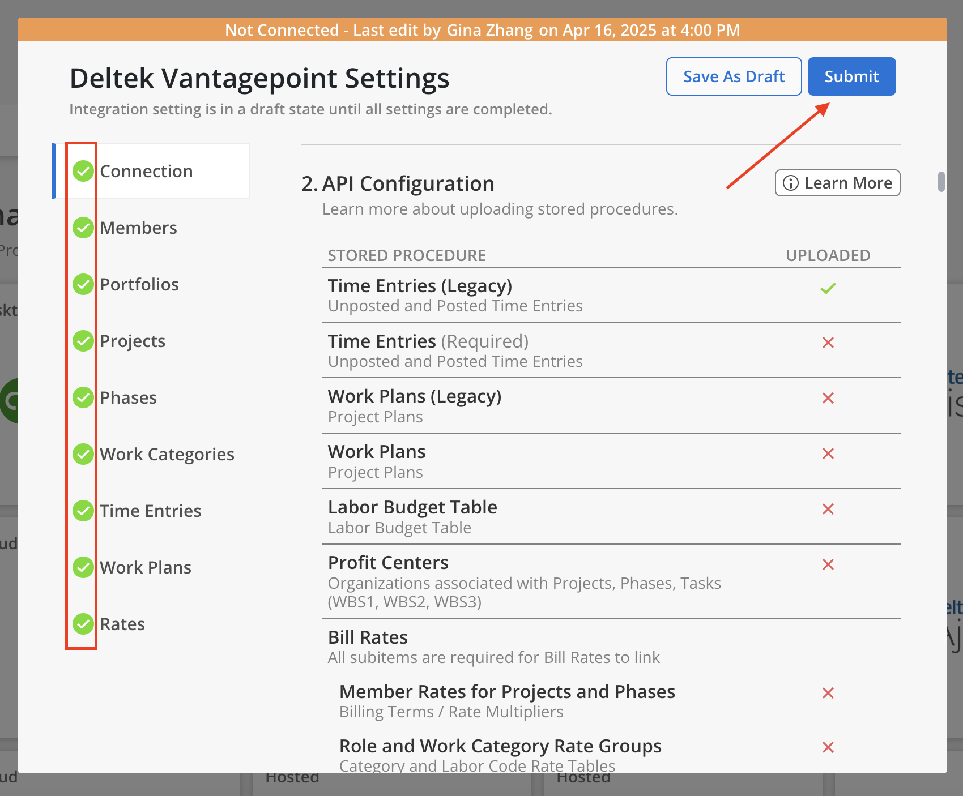The image size is (963, 796).
Task: Click red X for Member Rates for Projects
Action: pos(828,693)
